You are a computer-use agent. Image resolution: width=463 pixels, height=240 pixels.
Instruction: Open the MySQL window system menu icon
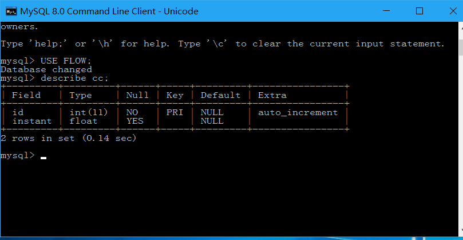[x=11, y=11]
